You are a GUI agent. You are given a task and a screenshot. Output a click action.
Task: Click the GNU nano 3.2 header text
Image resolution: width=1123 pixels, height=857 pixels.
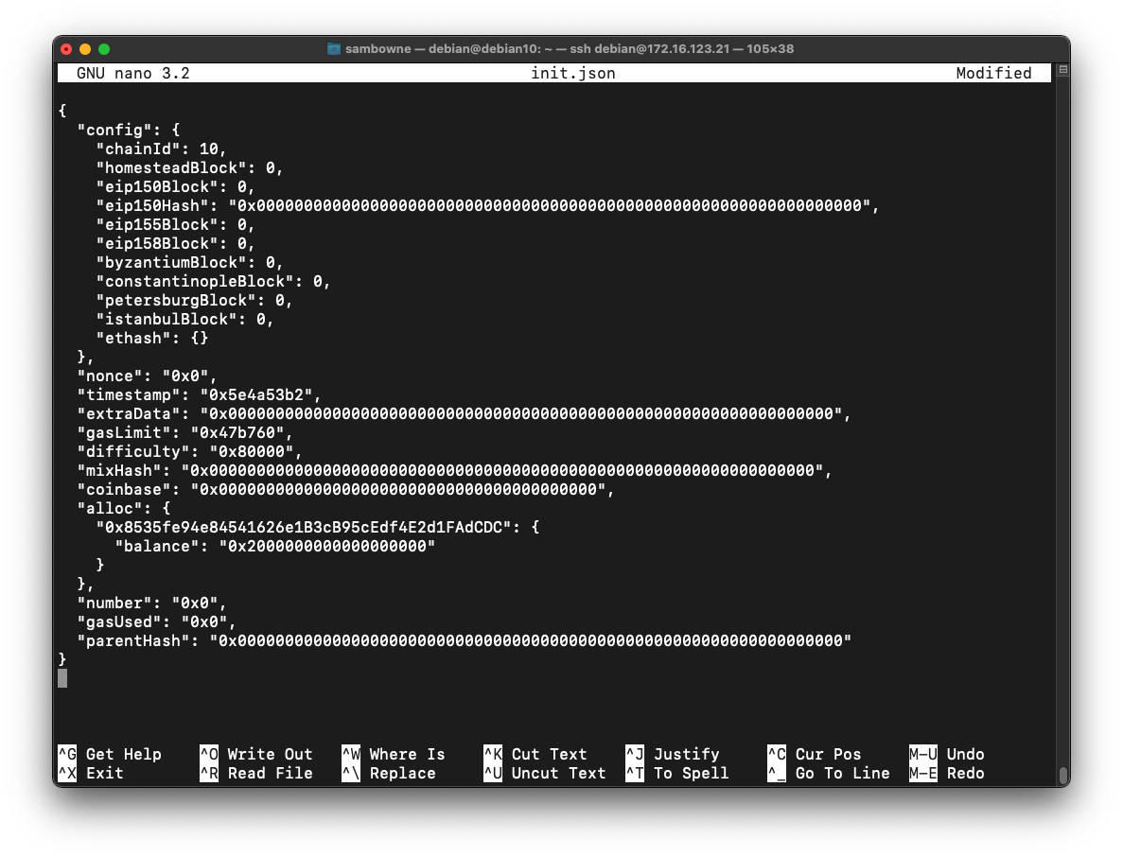tap(133, 73)
